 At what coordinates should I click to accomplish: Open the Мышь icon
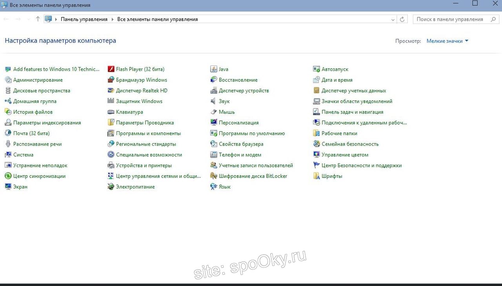point(214,112)
